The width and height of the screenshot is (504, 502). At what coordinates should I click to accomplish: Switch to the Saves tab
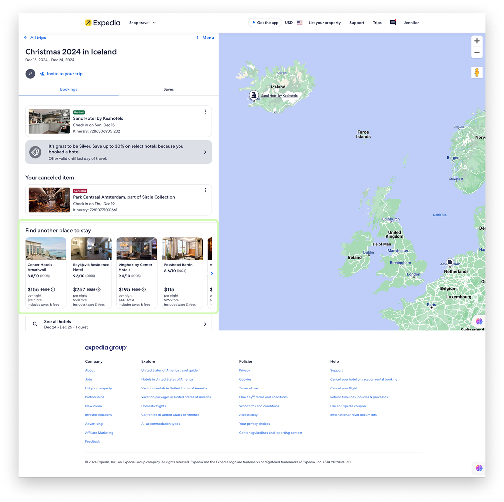click(x=169, y=89)
